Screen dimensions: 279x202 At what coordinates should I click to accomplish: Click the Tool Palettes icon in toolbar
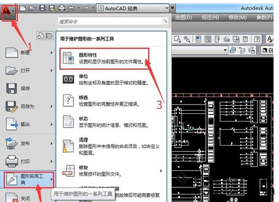click(217, 39)
